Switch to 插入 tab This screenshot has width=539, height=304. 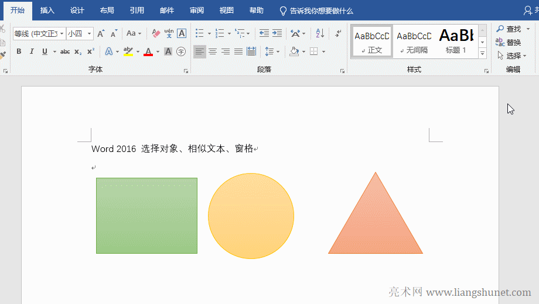click(x=47, y=11)
